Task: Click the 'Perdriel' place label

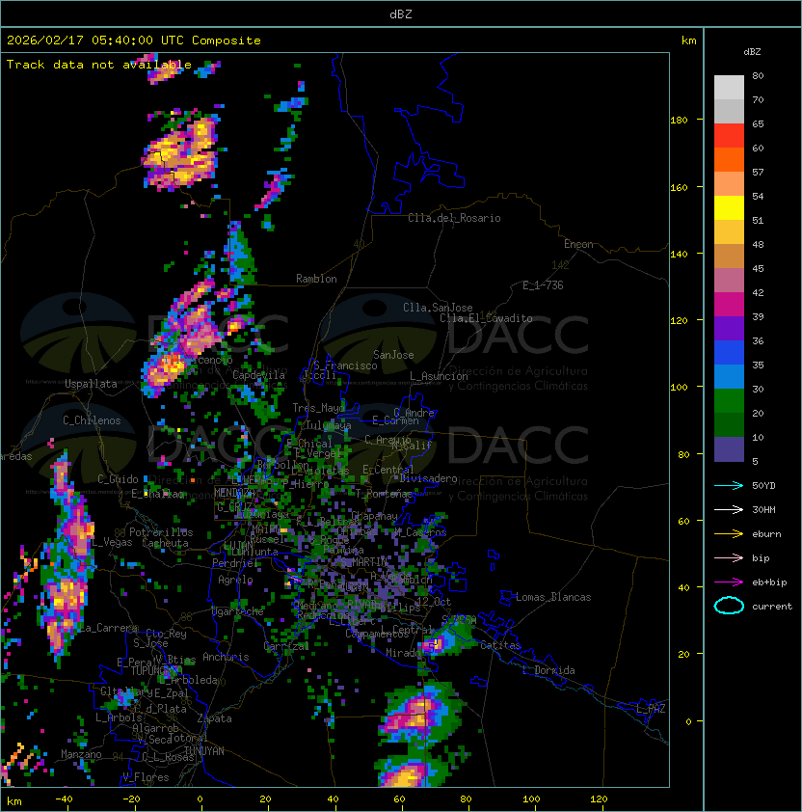Action: click(x=234, y=563)
